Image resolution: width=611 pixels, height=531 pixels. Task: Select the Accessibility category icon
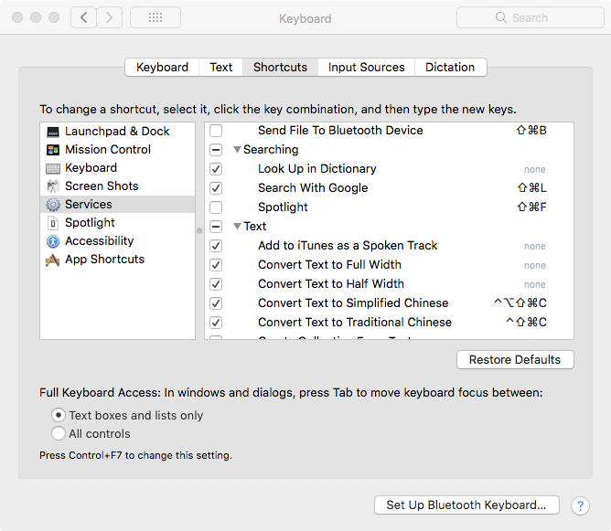[x=53, y=241]
